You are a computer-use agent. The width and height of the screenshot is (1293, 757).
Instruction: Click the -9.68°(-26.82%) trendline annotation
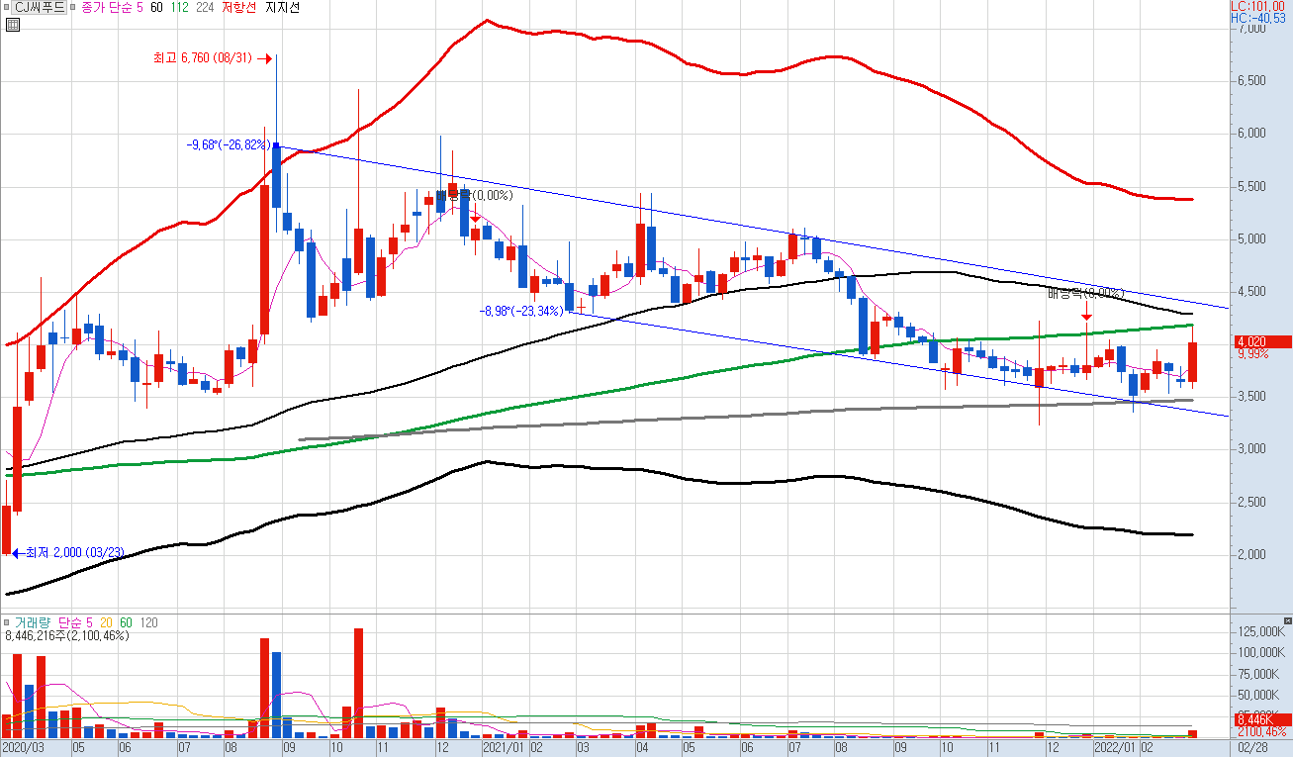click(x=228, y=144)
